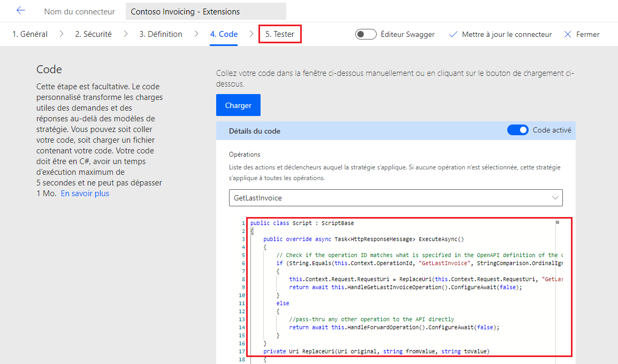
Task: Click the chevron after 2. Sécurité
Action: click(x=126, y=34)
